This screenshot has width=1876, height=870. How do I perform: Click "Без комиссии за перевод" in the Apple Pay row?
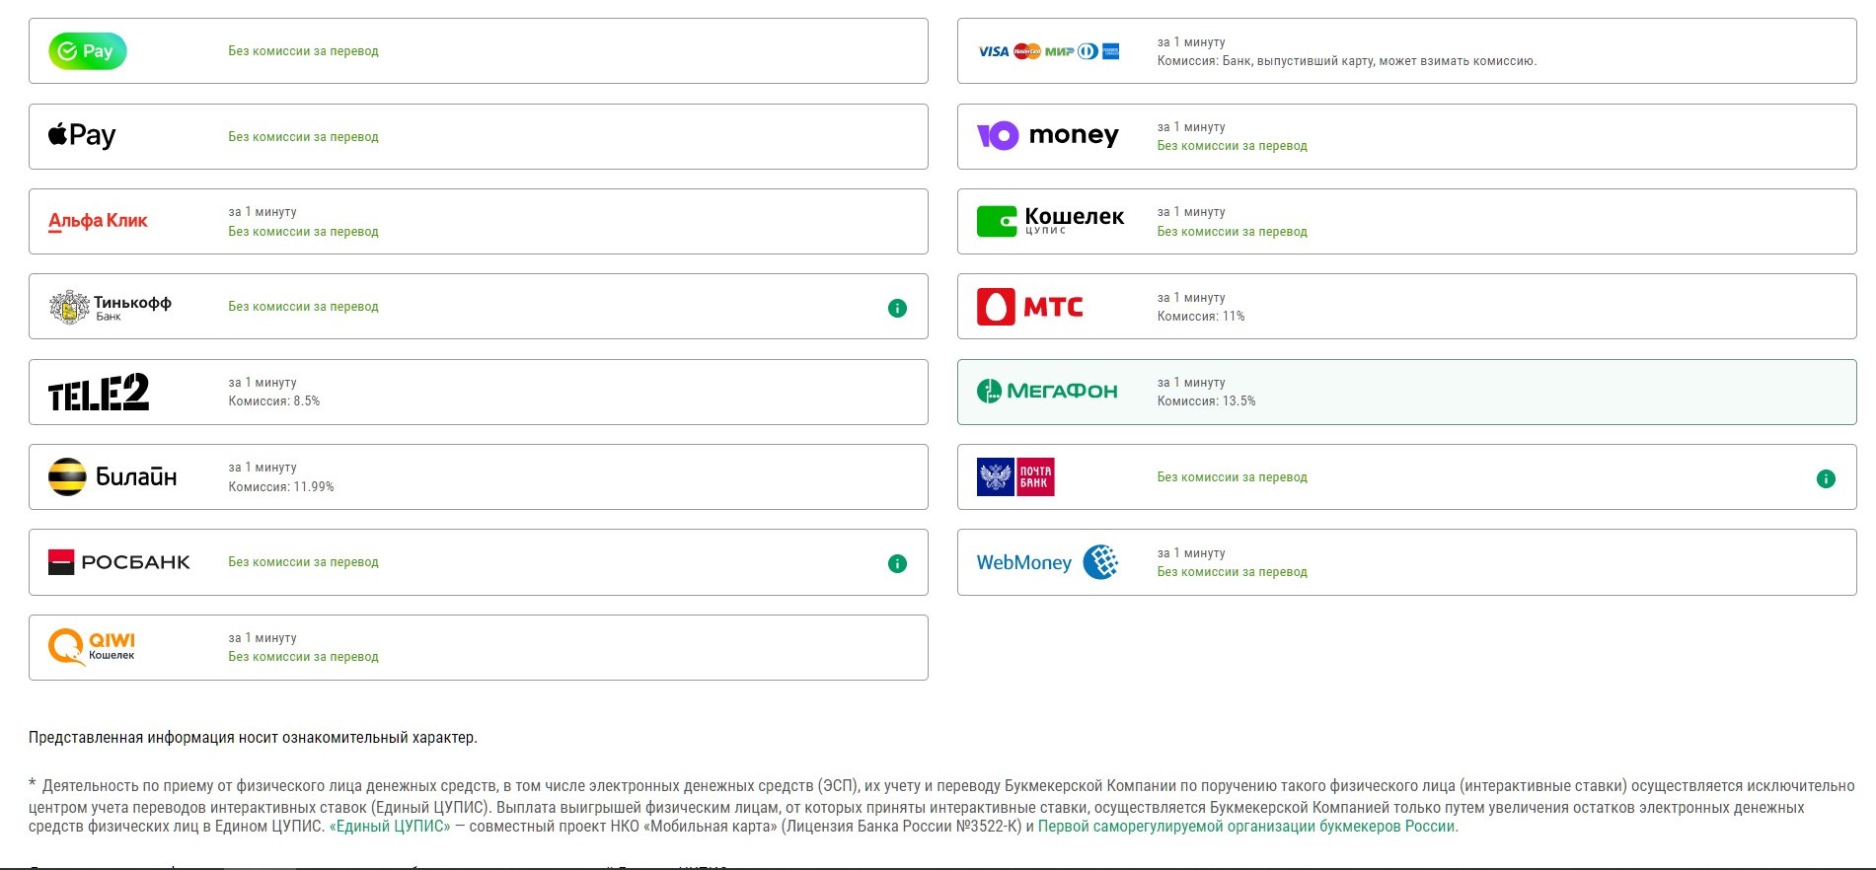coord(304,137)
